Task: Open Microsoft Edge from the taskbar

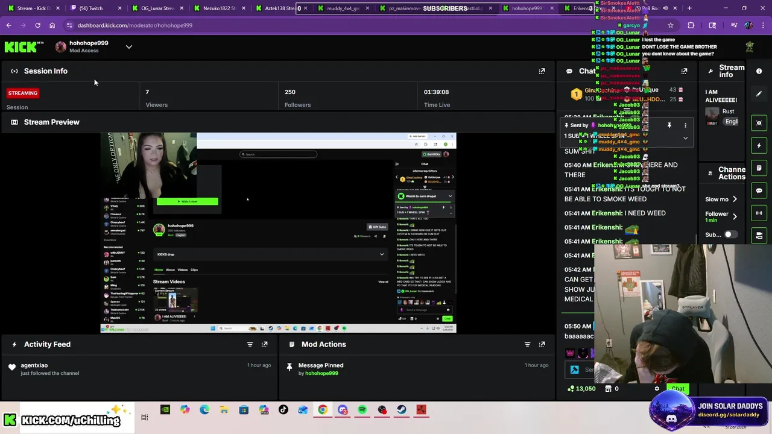Action: (204, 410)
